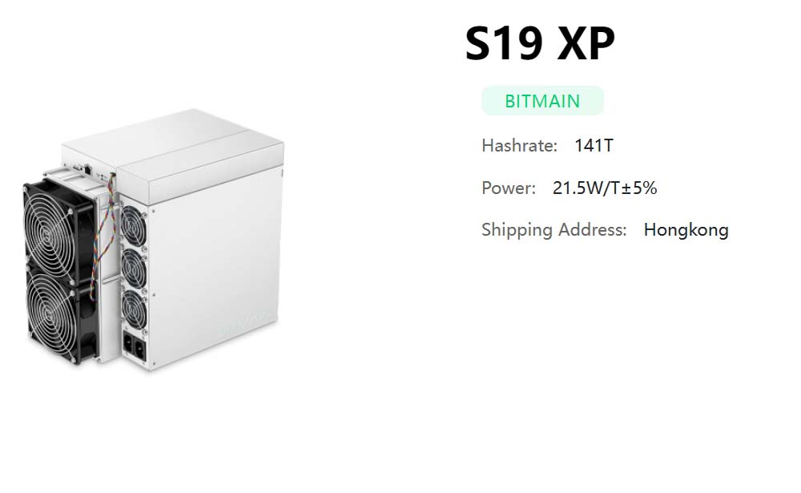
Task: Click the middle small side fan
Action: point(134,261)
